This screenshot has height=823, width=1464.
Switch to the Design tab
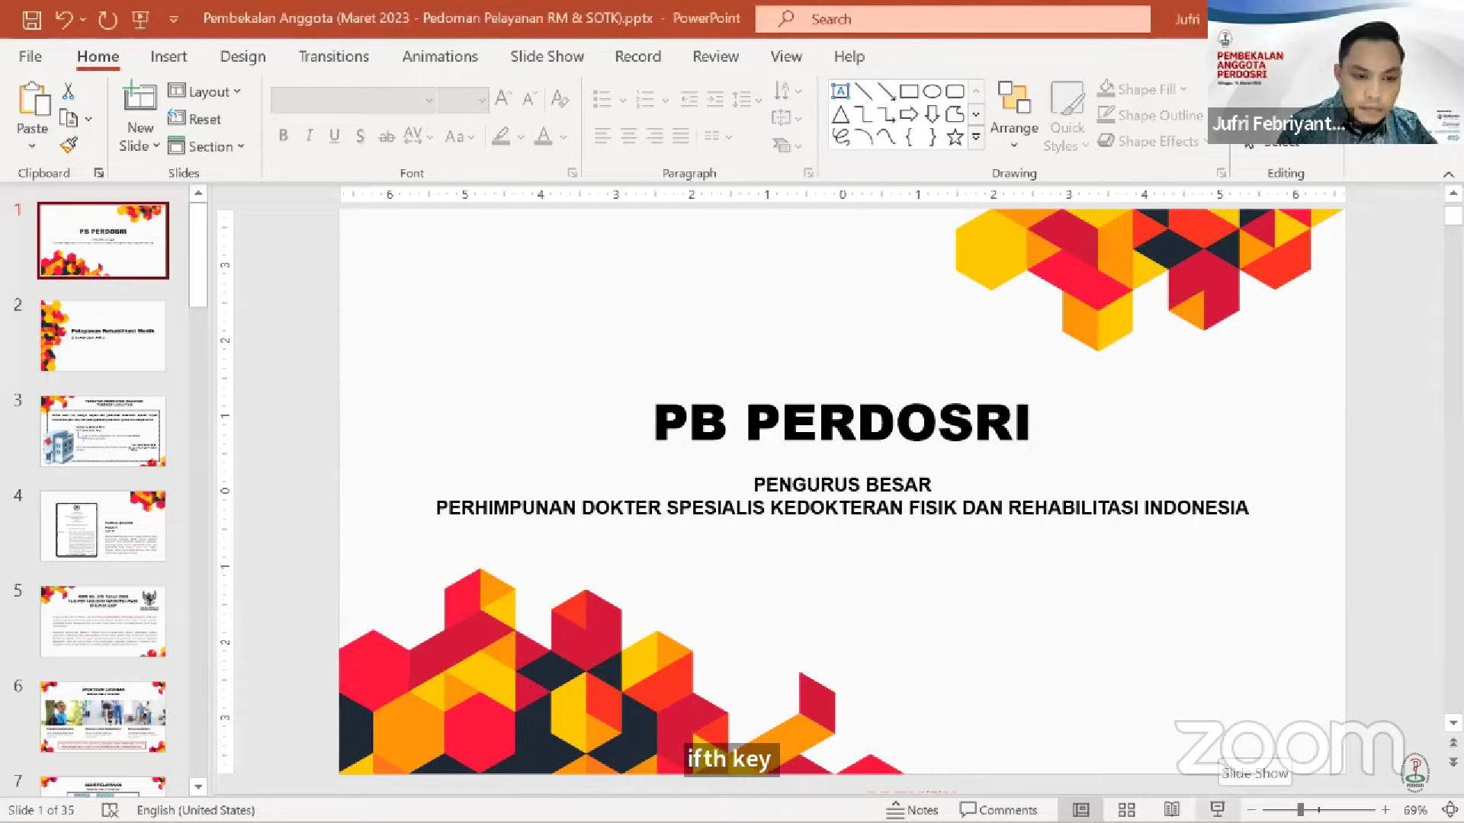[243, 56]
